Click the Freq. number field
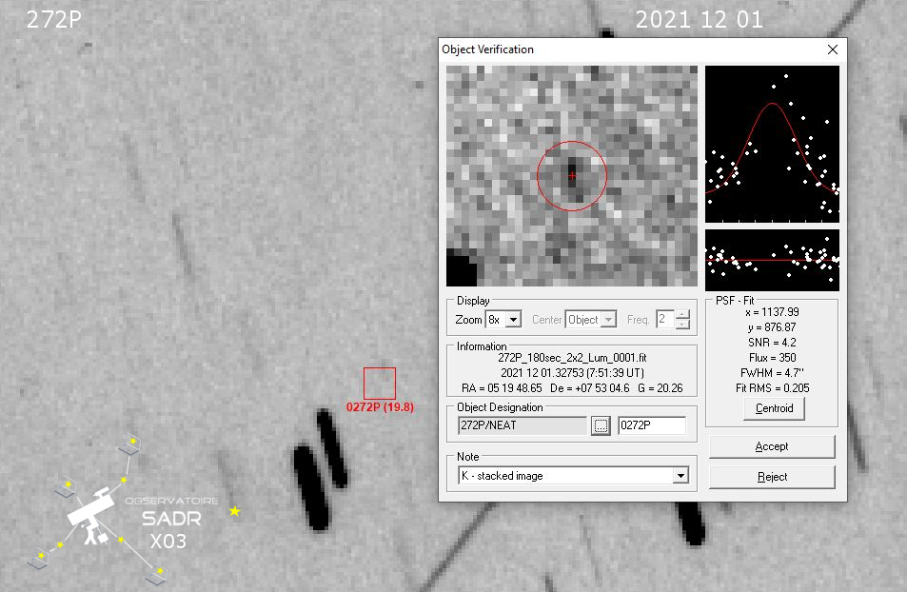This screenshot has width=907, height=592. point(664,320)
